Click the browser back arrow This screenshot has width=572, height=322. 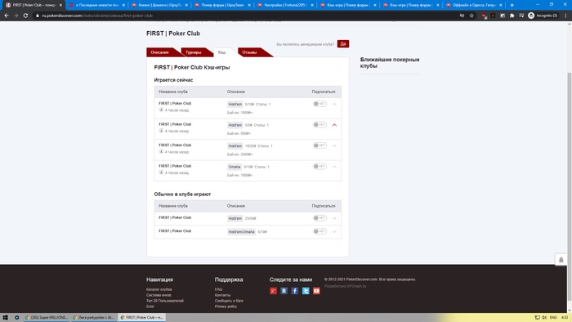(7, 16)
